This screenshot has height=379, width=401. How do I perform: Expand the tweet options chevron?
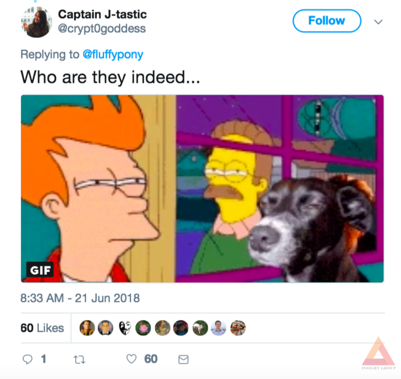click(379, 22)
